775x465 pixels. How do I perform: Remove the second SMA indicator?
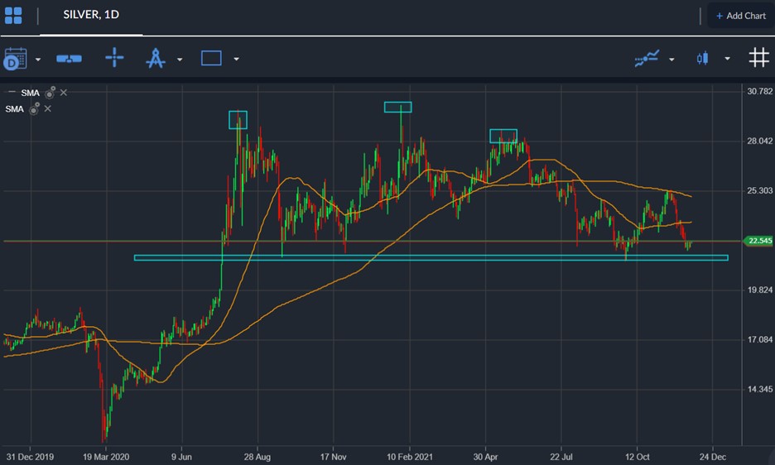pos(47,108)
